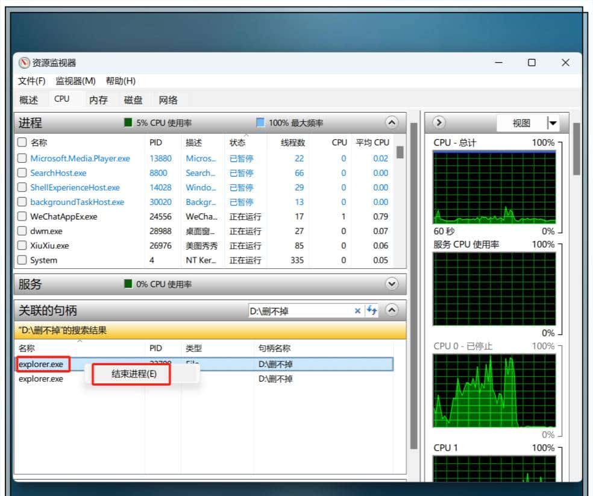Screen dimensions: 593x496
Task: Choose 结束进程(E) from the context menu
Action: pyautogui.click(x=134, y=374)
